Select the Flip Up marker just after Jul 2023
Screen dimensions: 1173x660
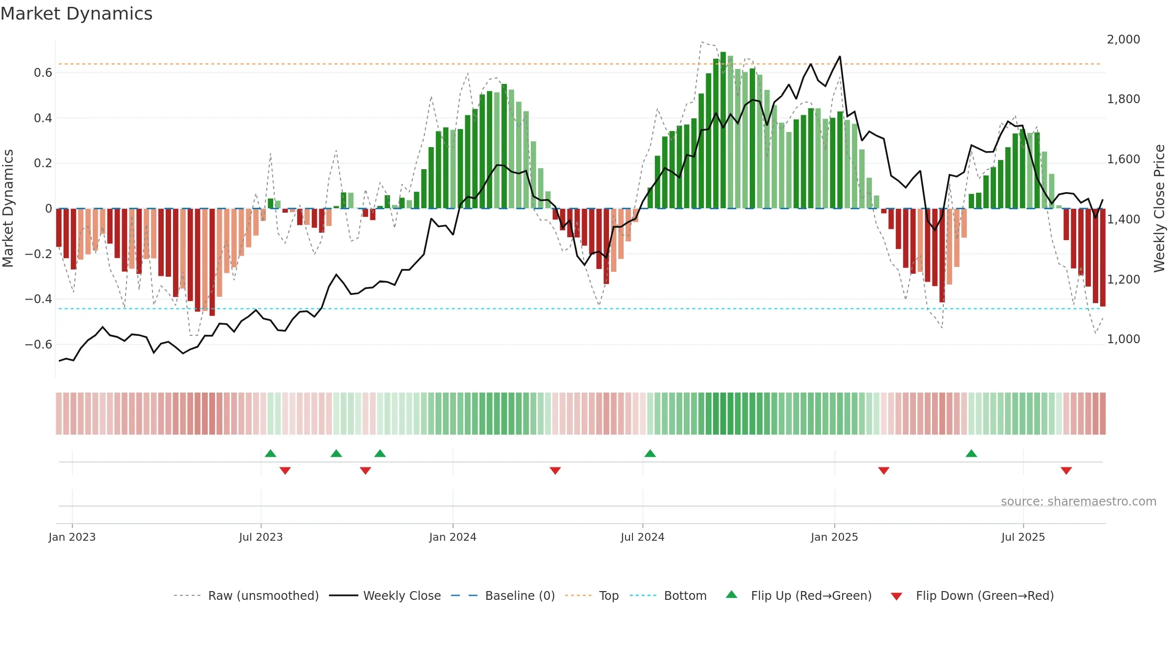(271, 453)
